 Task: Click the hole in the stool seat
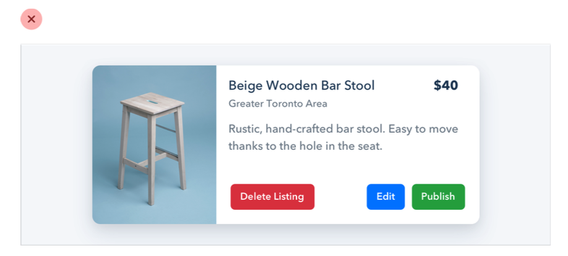tap(153, 99)
